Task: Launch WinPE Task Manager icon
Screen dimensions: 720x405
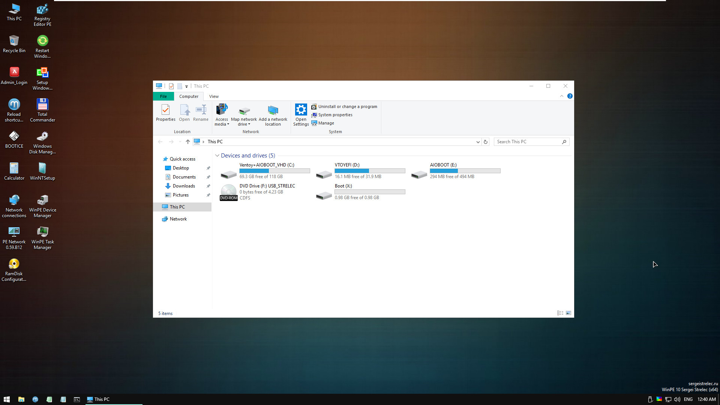Action: [42, 238]
